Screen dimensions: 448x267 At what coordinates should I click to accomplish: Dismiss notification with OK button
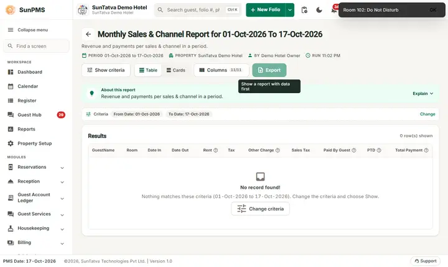pos(433,10)
